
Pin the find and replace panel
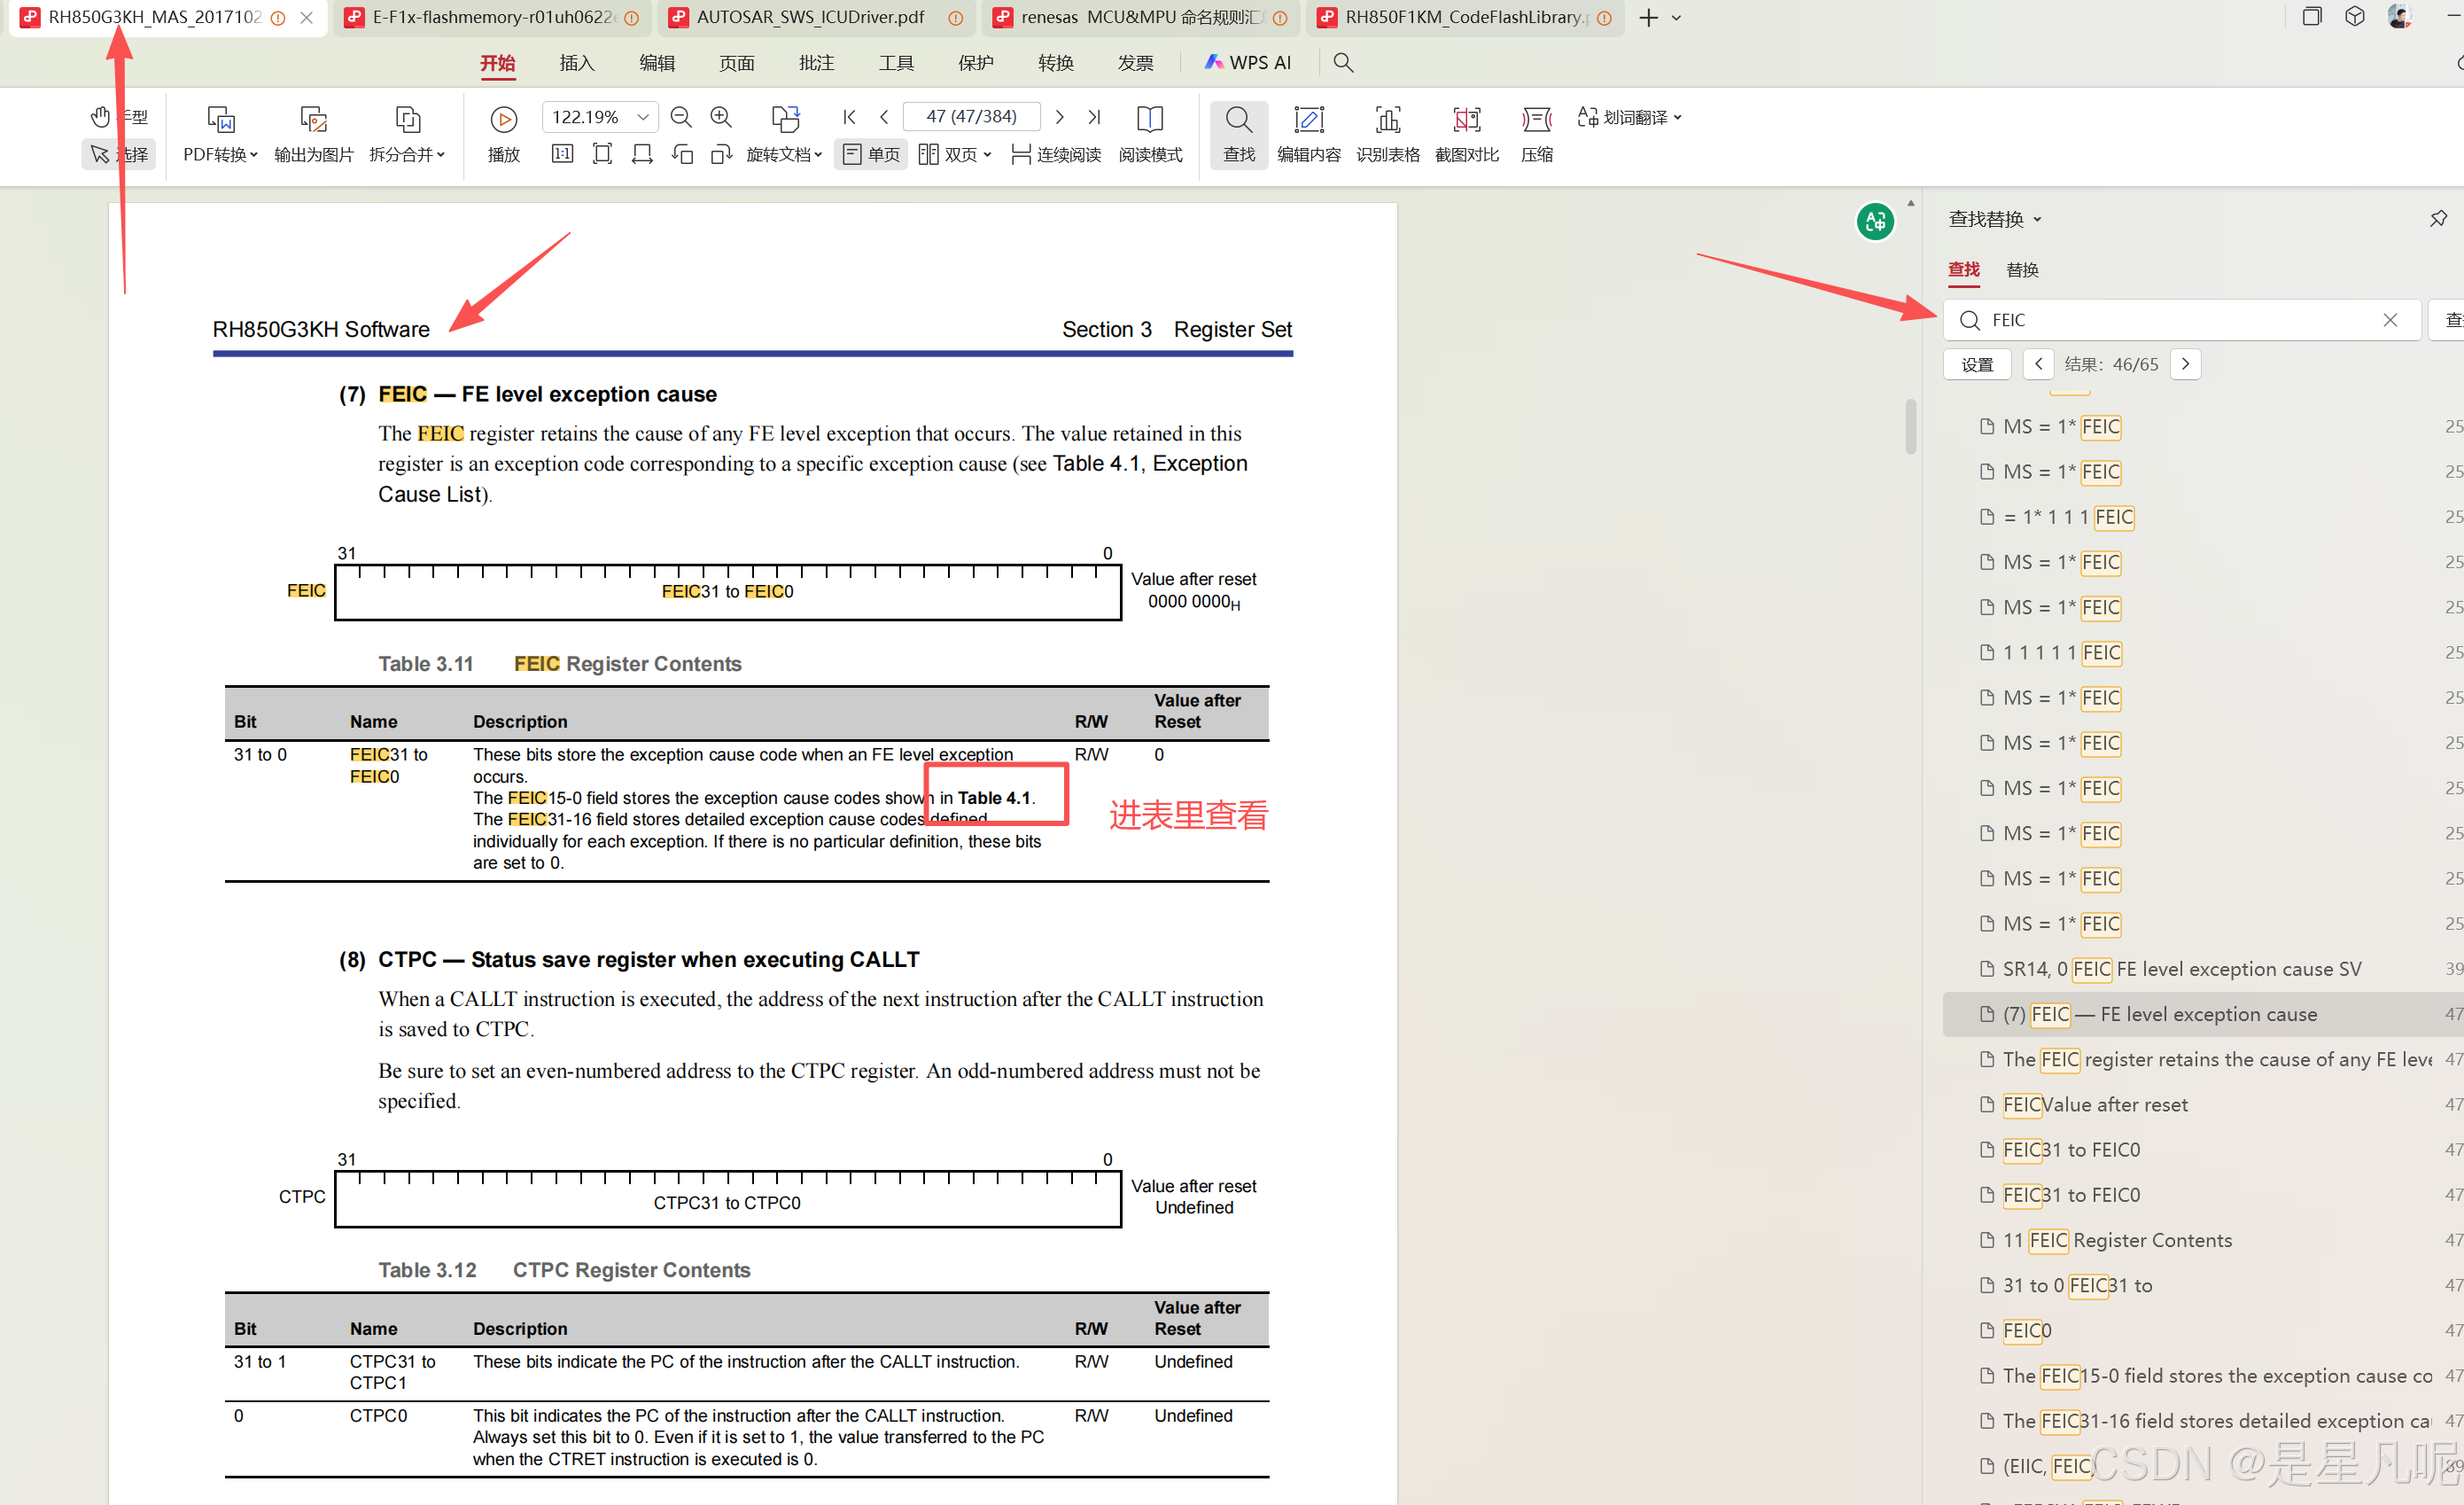2438,218
